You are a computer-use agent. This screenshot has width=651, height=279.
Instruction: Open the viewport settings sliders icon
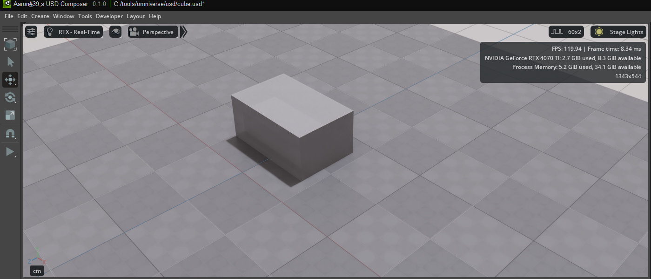click(31, 32)
